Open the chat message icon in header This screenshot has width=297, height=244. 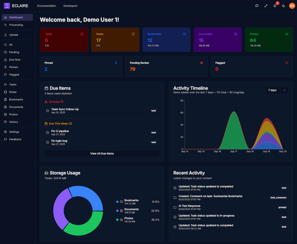pyautogui.click(x=257, y=6)
